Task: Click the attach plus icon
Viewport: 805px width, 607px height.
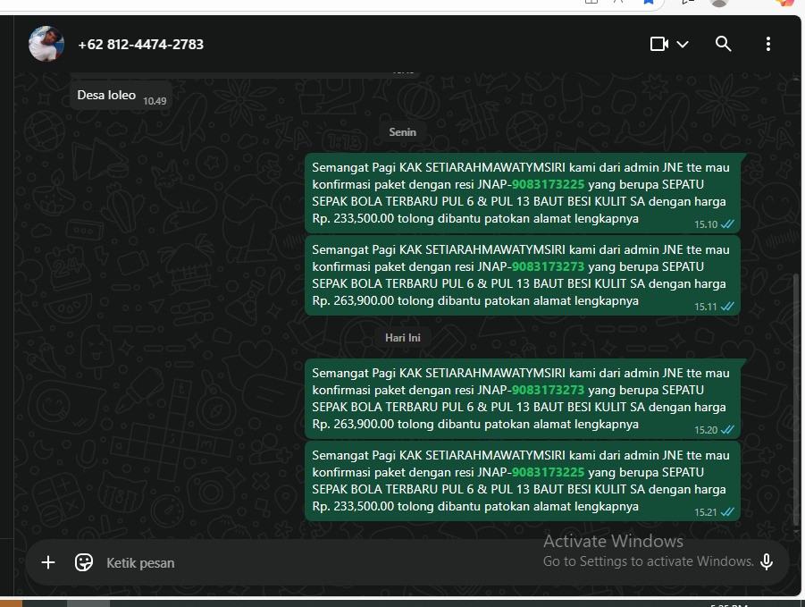Action: click(48, 562)
